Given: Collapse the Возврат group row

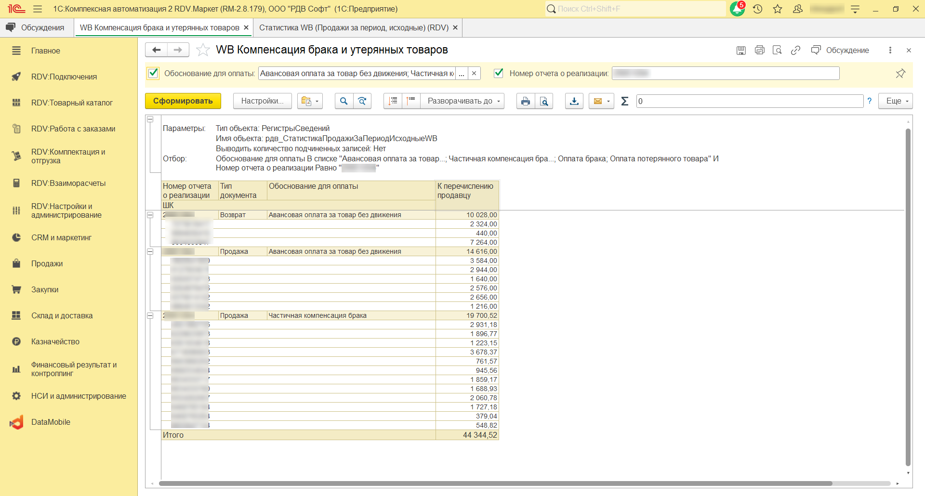Looking at the screenshot, I should [x=150, y=215].
